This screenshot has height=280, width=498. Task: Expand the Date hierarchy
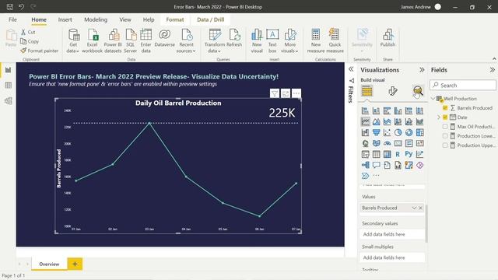pos(439,117)
